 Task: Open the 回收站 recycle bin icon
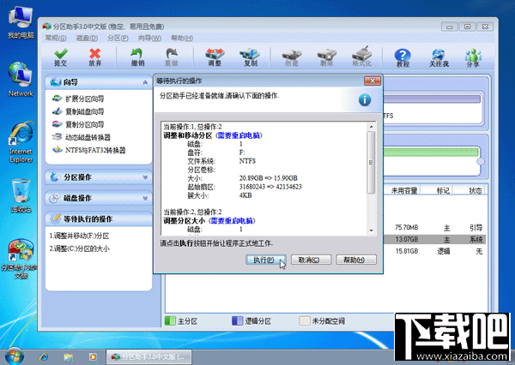click(21, 196)
